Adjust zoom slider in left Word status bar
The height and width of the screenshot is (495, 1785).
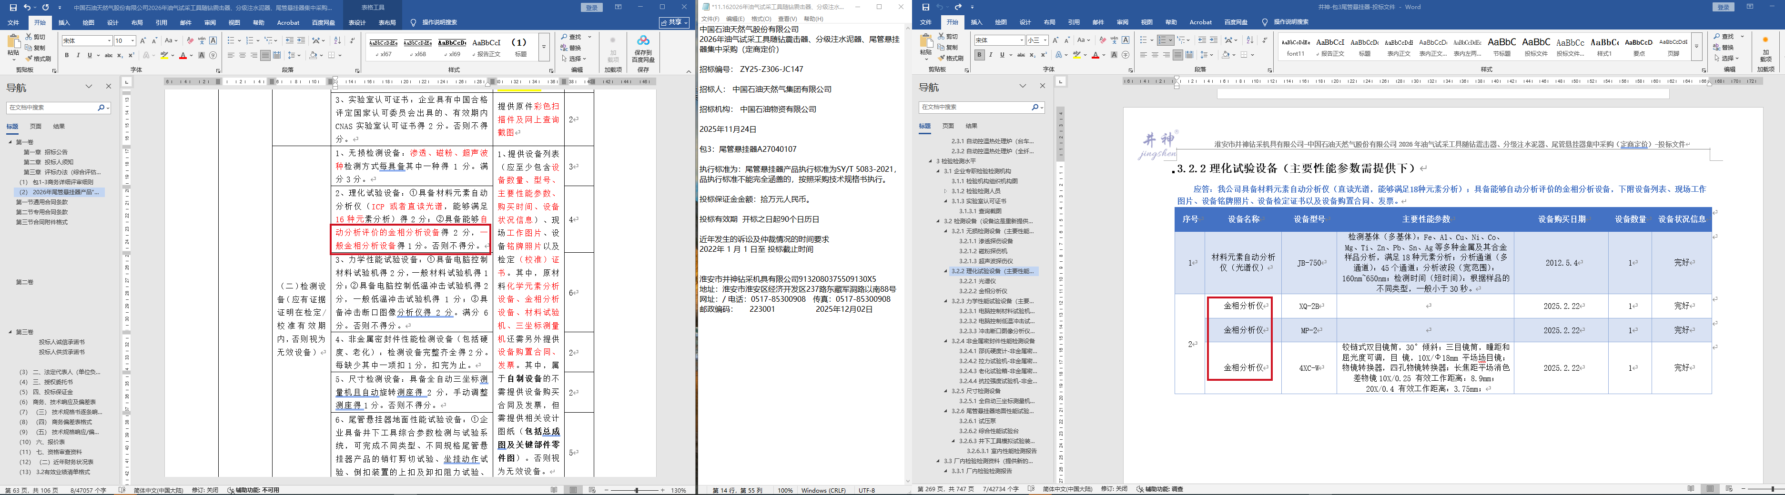click(636, 490)
